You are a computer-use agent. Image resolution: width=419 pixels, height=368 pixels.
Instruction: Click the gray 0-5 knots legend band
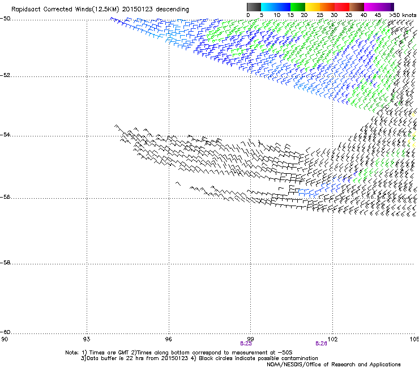click(254, 7)
